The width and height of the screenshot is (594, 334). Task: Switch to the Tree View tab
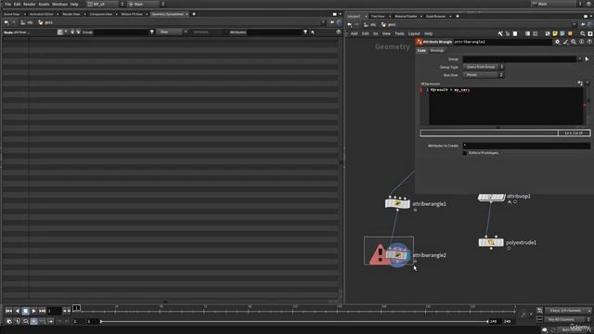(378, 17)
